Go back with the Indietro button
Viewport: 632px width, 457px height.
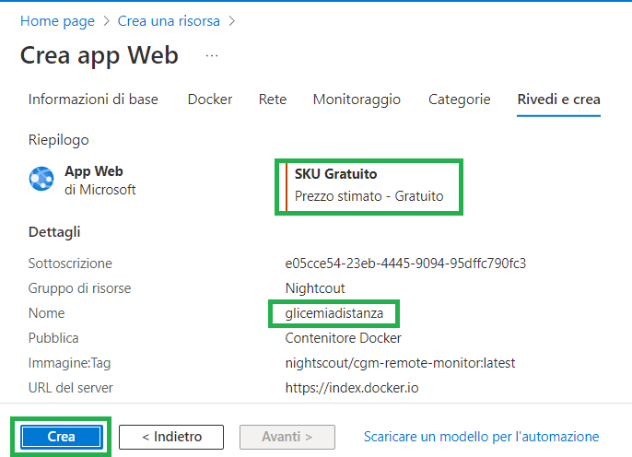pos(171,437)
